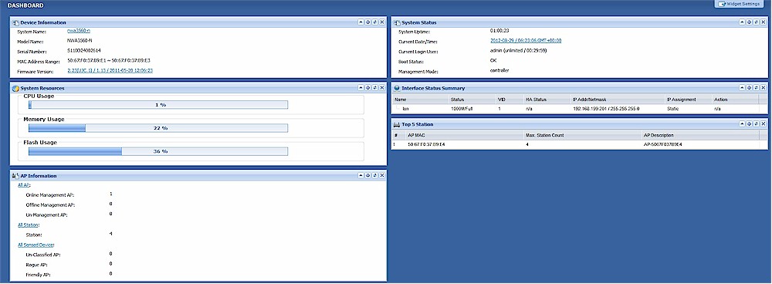
Task: Collapse the Device Information widget
Action: [x=361, y=22]
